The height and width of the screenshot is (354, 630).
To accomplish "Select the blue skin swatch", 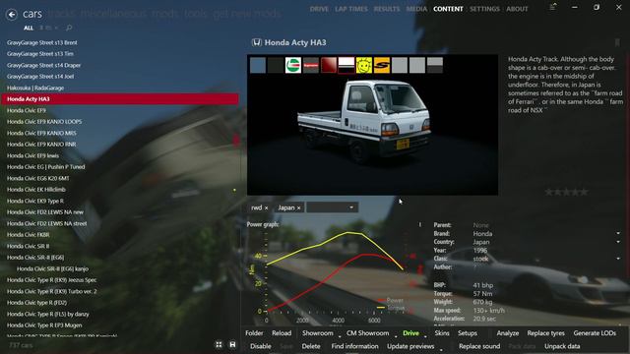I will [258, 65].
